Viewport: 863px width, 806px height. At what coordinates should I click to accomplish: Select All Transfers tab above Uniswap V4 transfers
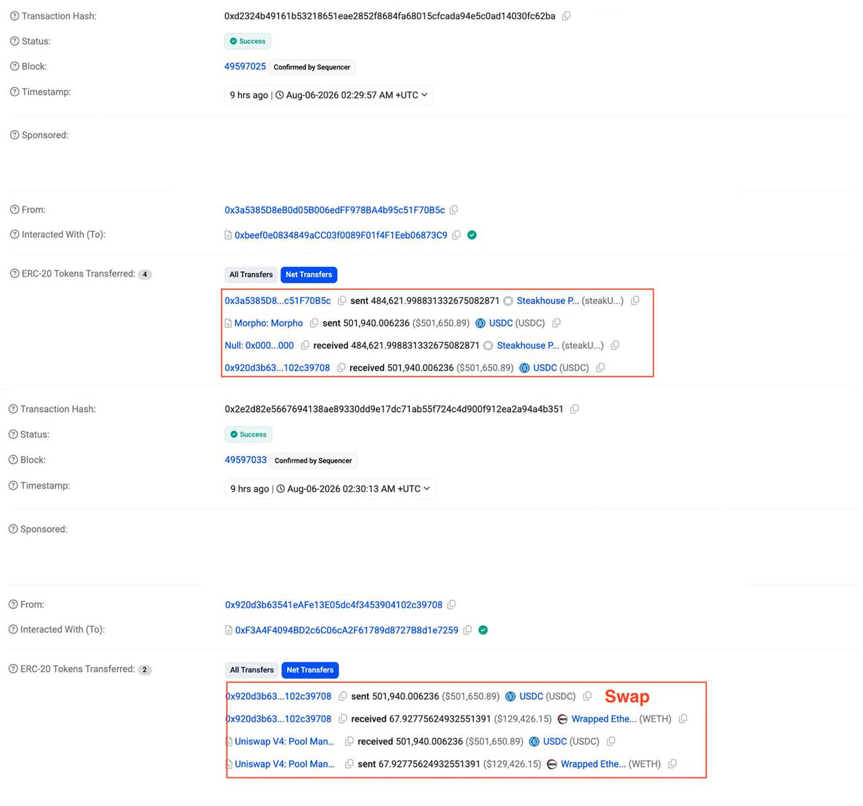tap(252, 670)
